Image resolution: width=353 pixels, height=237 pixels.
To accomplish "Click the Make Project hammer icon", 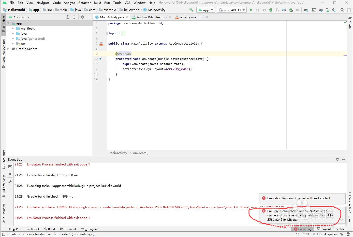I will [x=191, y=10].
